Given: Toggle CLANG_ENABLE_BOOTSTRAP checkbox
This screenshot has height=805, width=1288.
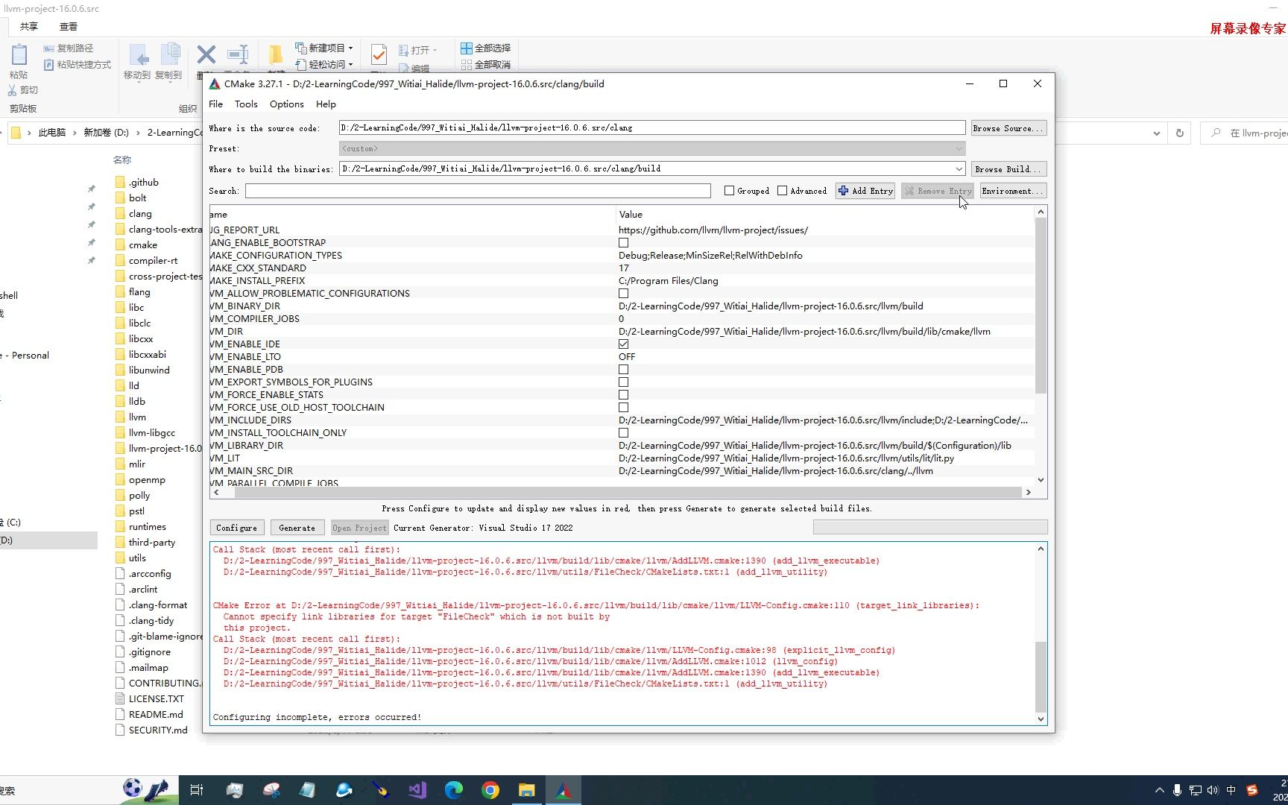Looking at the screenshot, I should (x=624, y=242).
